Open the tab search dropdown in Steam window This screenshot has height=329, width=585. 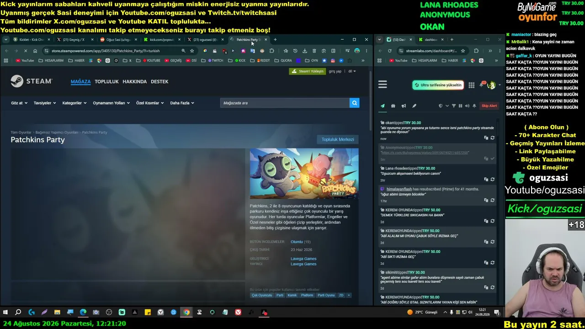(6, 39)
